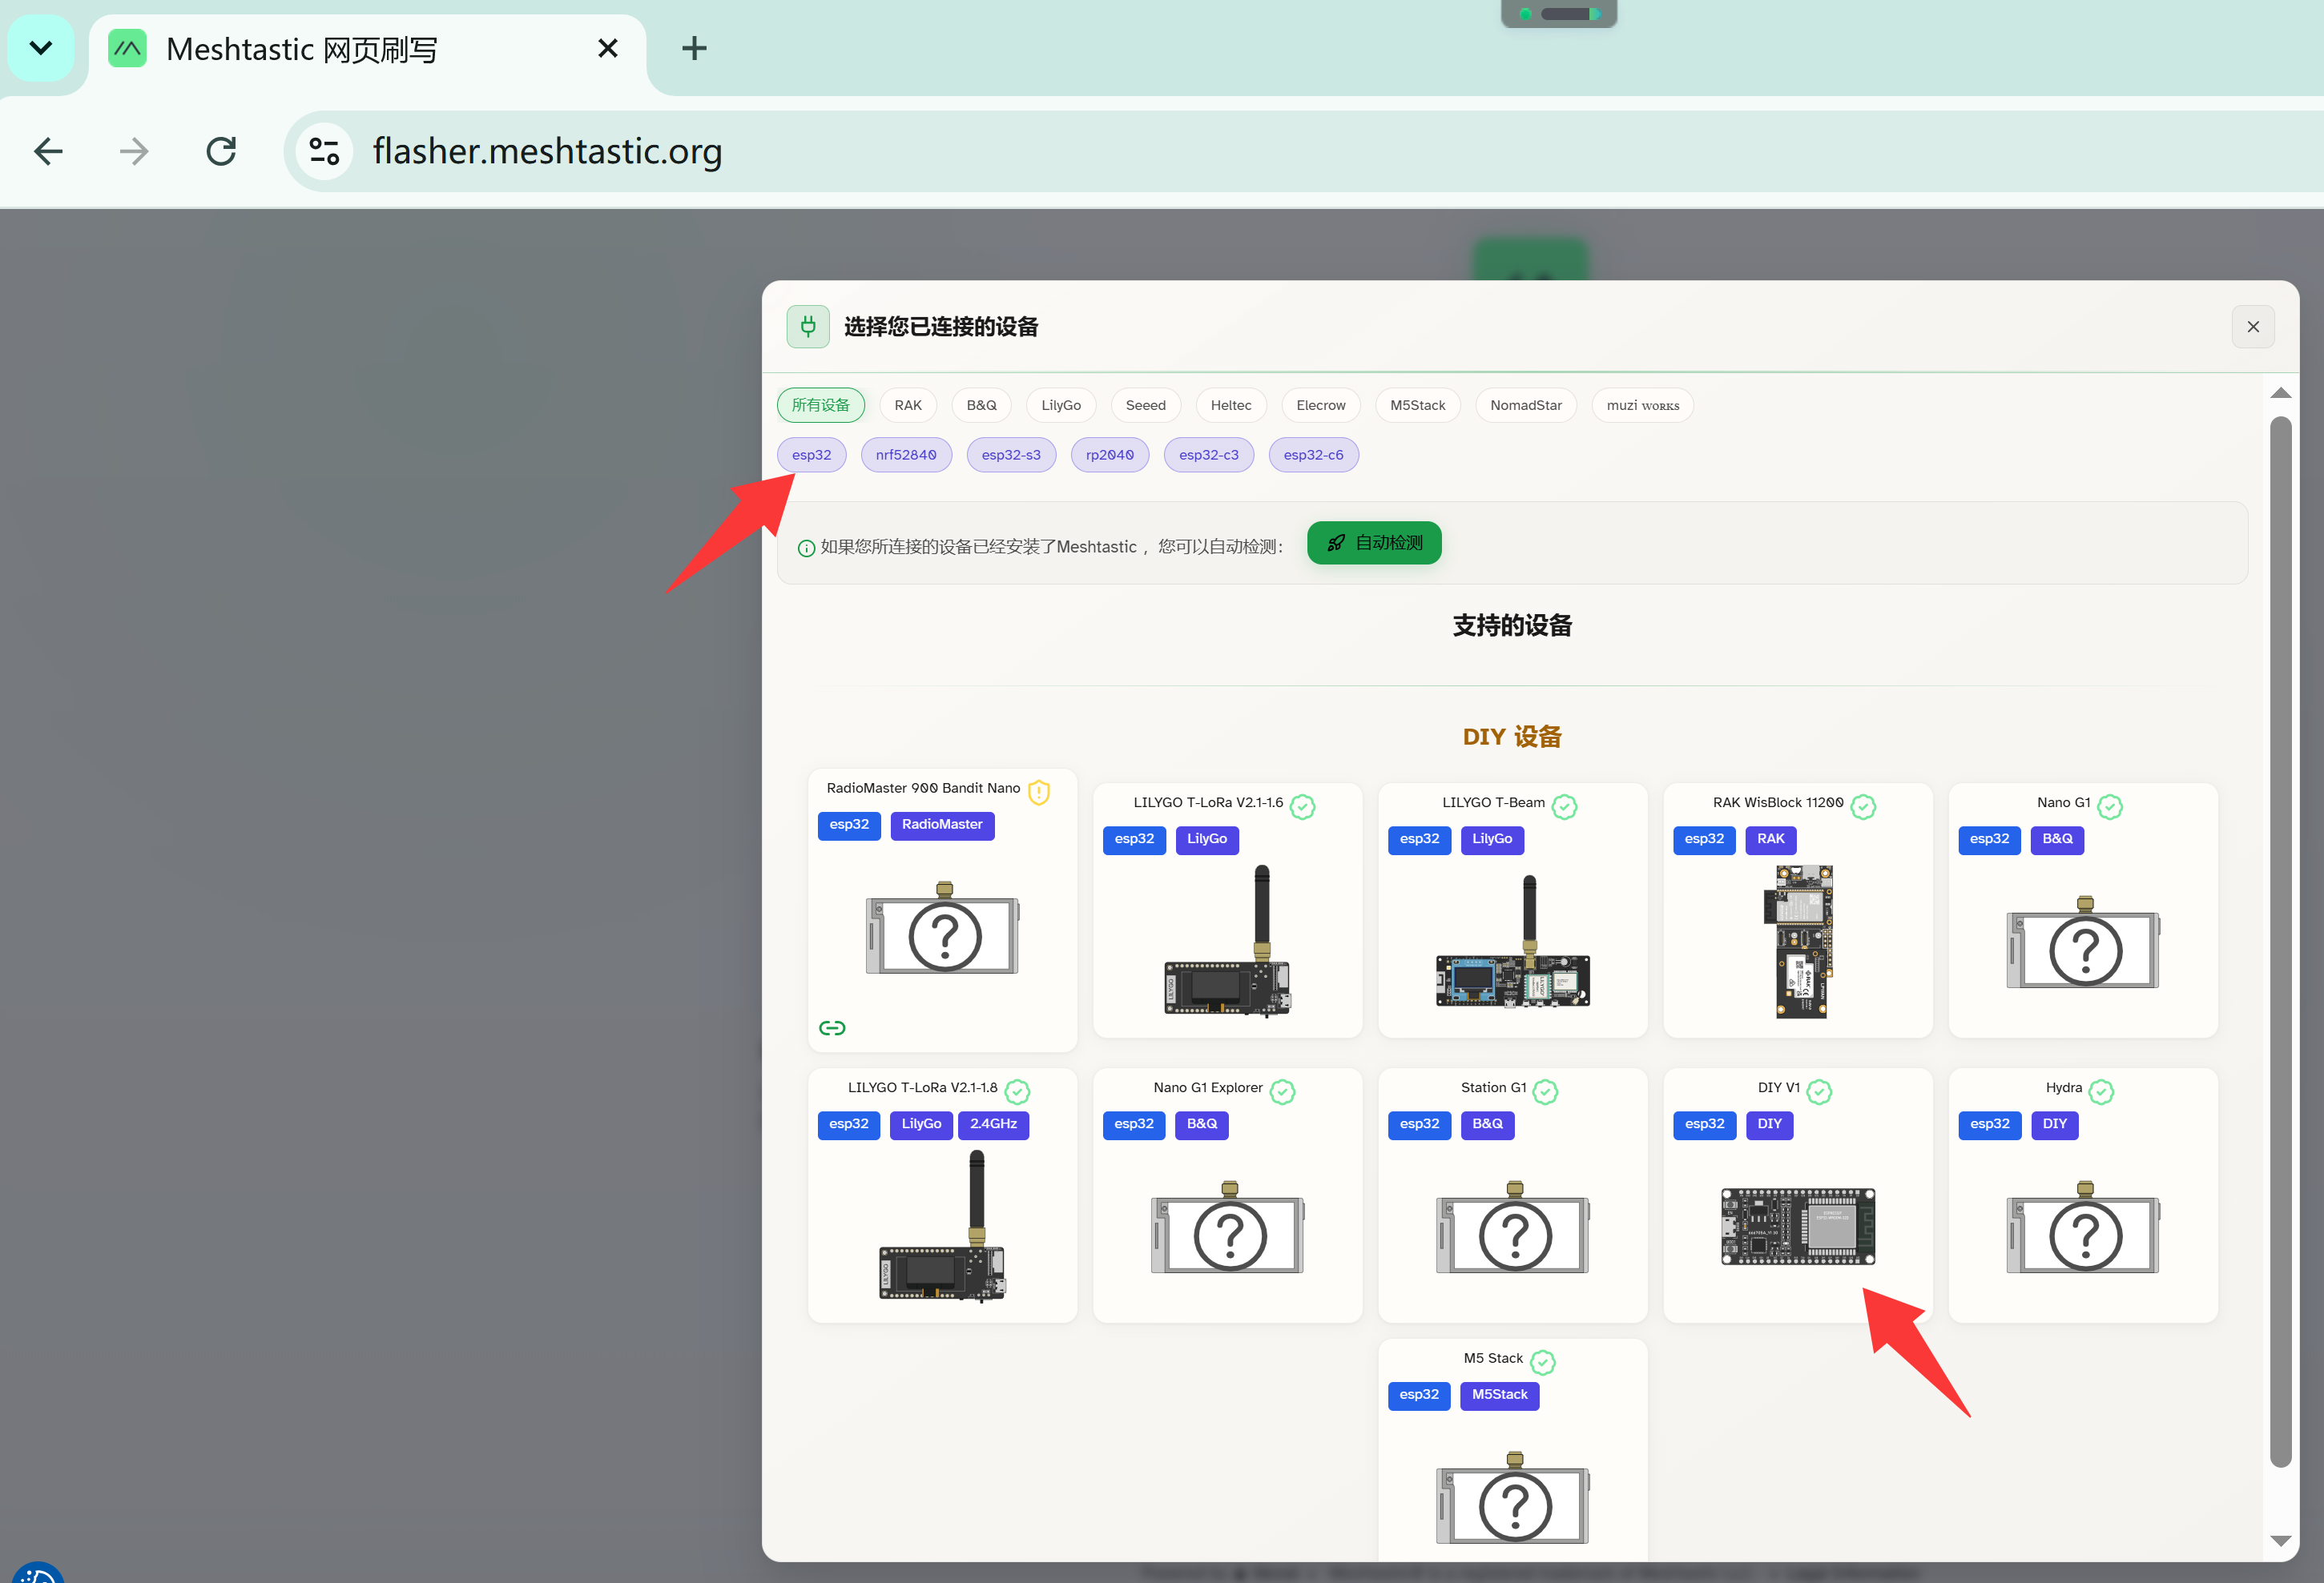View site information for flasher.meshtastic.org
This screenshot has height=1583, width=2324.
[x=324, y=151]
